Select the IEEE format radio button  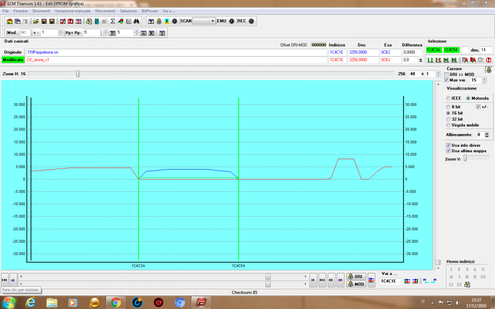(x=448, y=98)
